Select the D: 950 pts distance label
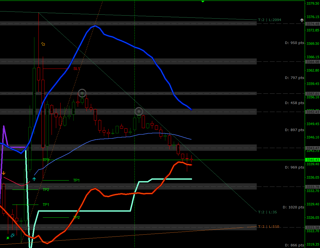 (x=294, y=43)
